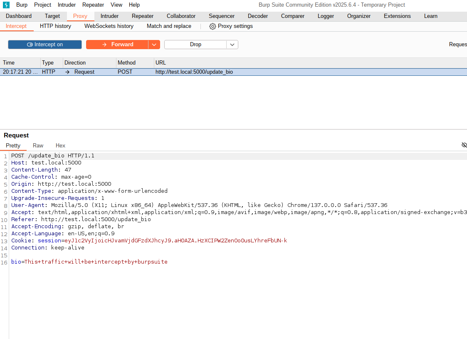Screen dimensions: 467x339
Task: Click the Upgrade-Insecure-Requests header line
Action: coord(58,198)
